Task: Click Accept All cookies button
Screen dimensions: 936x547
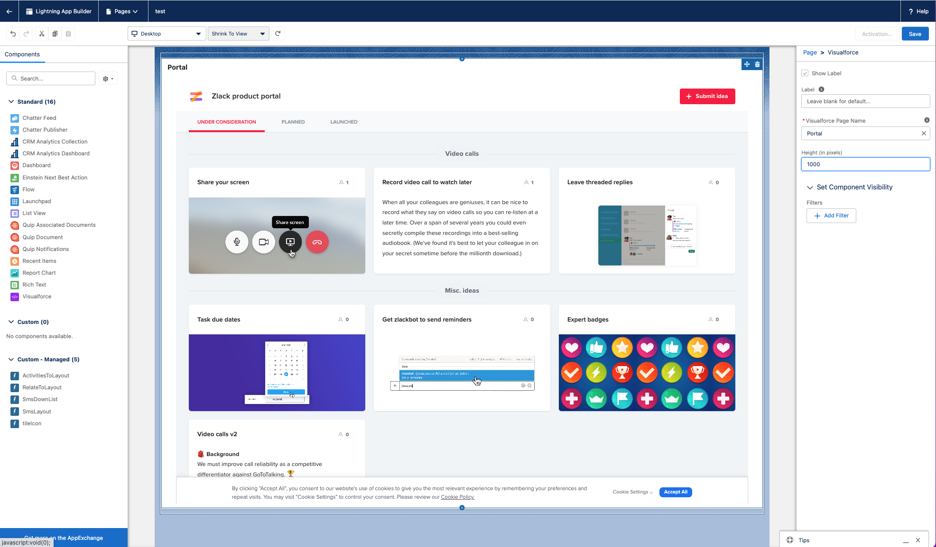Action: [676, 492]
